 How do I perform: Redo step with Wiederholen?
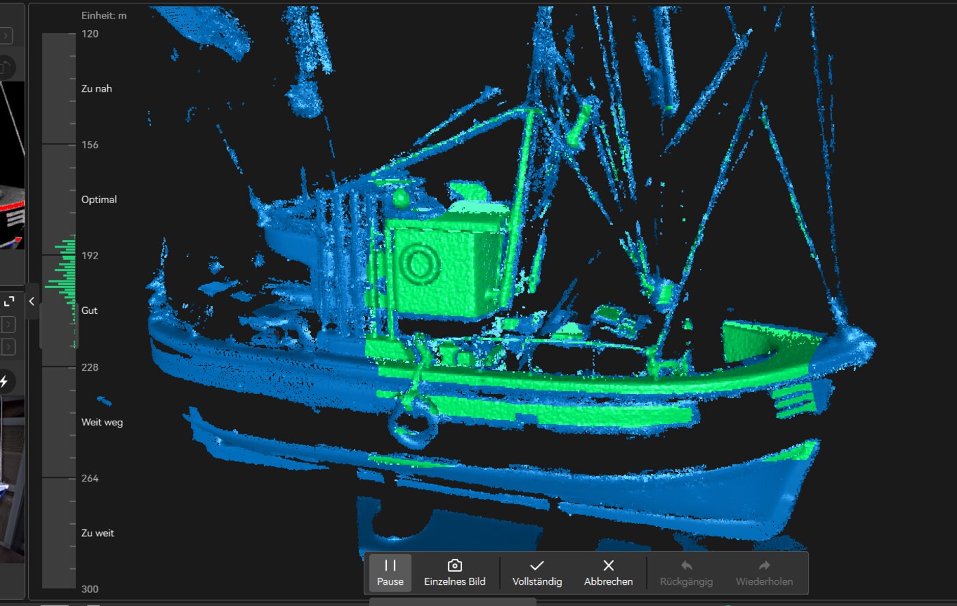[x=764, y=572]
